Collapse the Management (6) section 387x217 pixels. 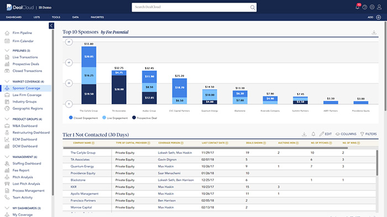[x=7, y=157]
